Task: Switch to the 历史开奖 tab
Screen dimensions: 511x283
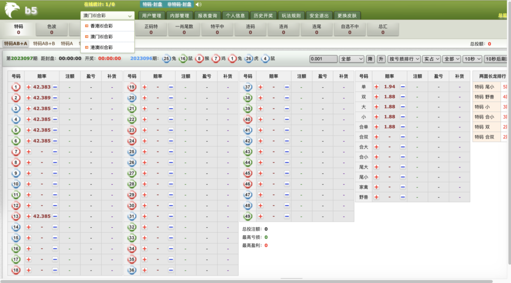Action: coord(262,15)
